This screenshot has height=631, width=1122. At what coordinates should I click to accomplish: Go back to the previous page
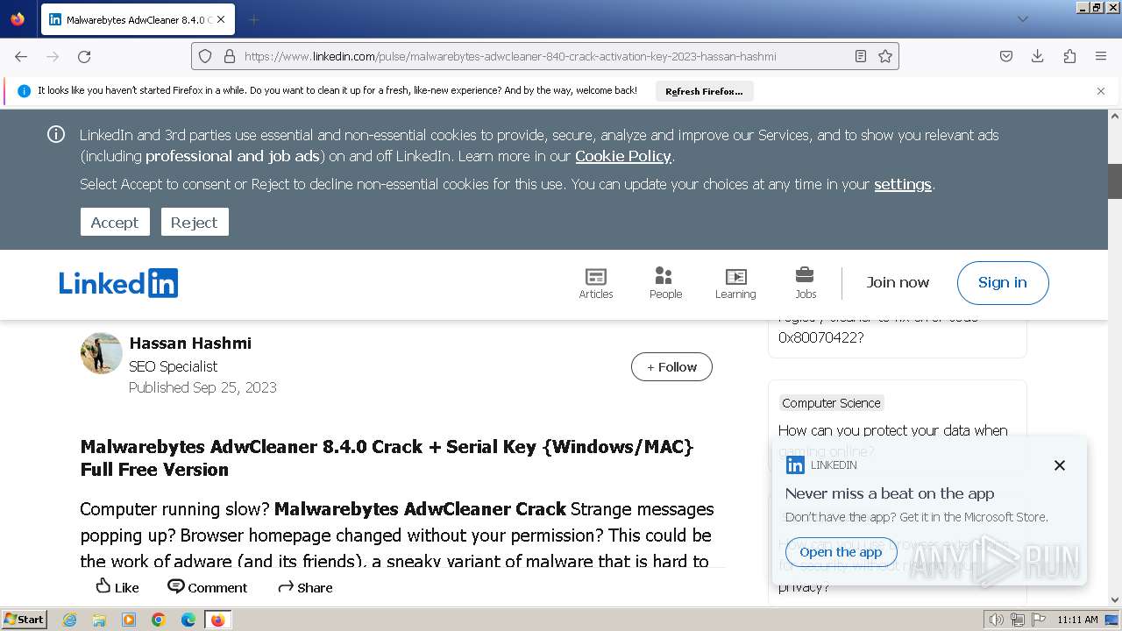(21, 56)
